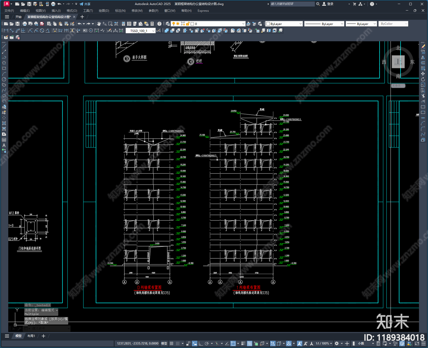Toggle Ortho mode in status bar
The width and height of the screenshot is (428, 348).
pos(201,343)
